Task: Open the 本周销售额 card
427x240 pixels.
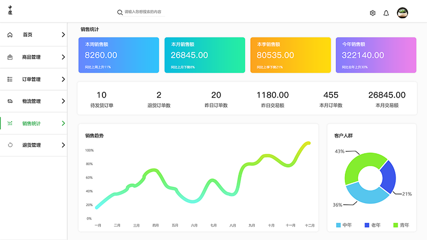Action: (118, 55)
